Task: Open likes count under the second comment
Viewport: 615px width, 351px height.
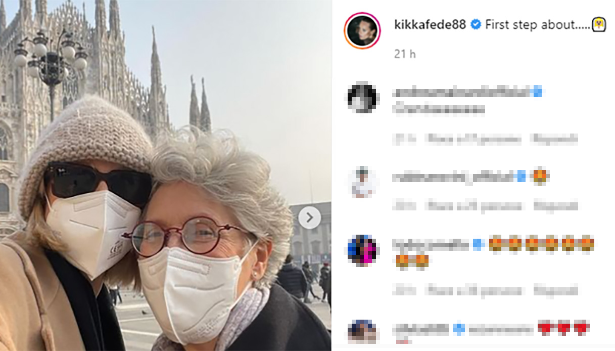Action: 474,206
